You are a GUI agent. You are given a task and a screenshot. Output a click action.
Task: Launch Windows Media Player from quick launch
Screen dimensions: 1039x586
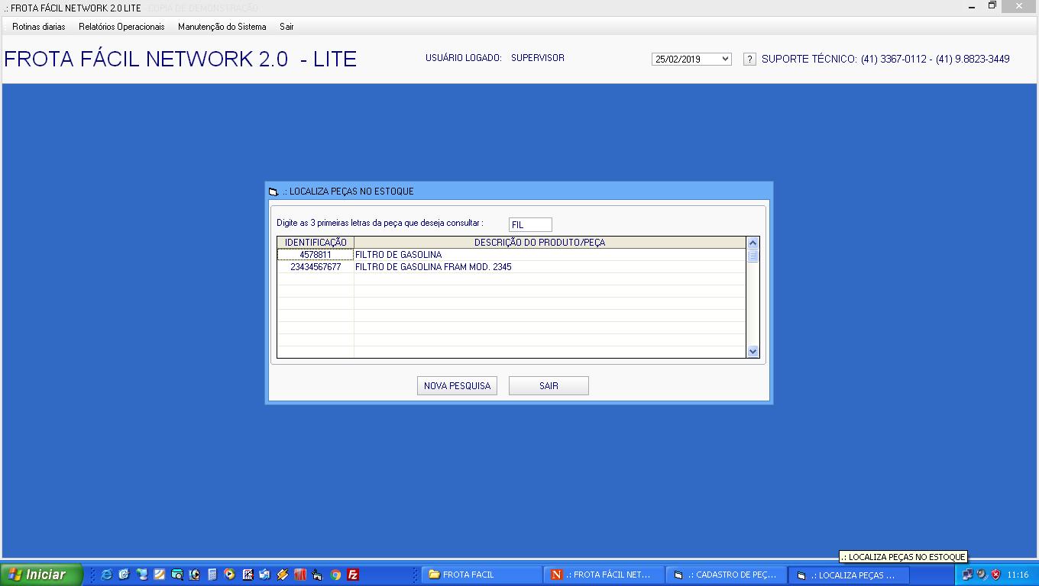228,575
